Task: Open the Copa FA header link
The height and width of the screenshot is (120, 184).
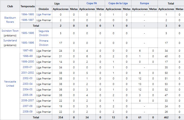Action: [92, 3]
